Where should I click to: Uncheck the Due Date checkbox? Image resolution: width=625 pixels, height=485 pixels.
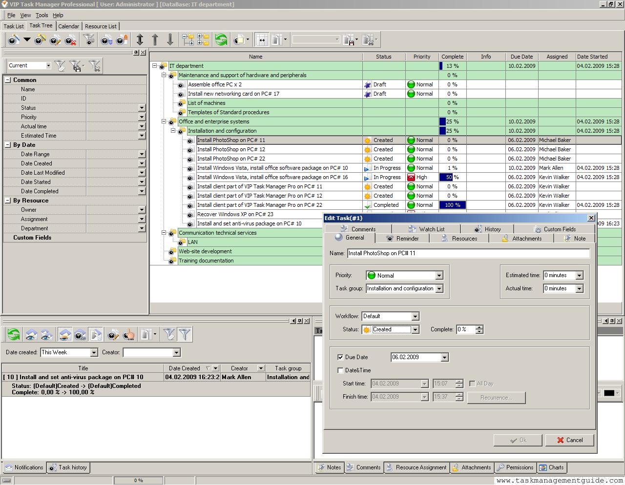340,357
